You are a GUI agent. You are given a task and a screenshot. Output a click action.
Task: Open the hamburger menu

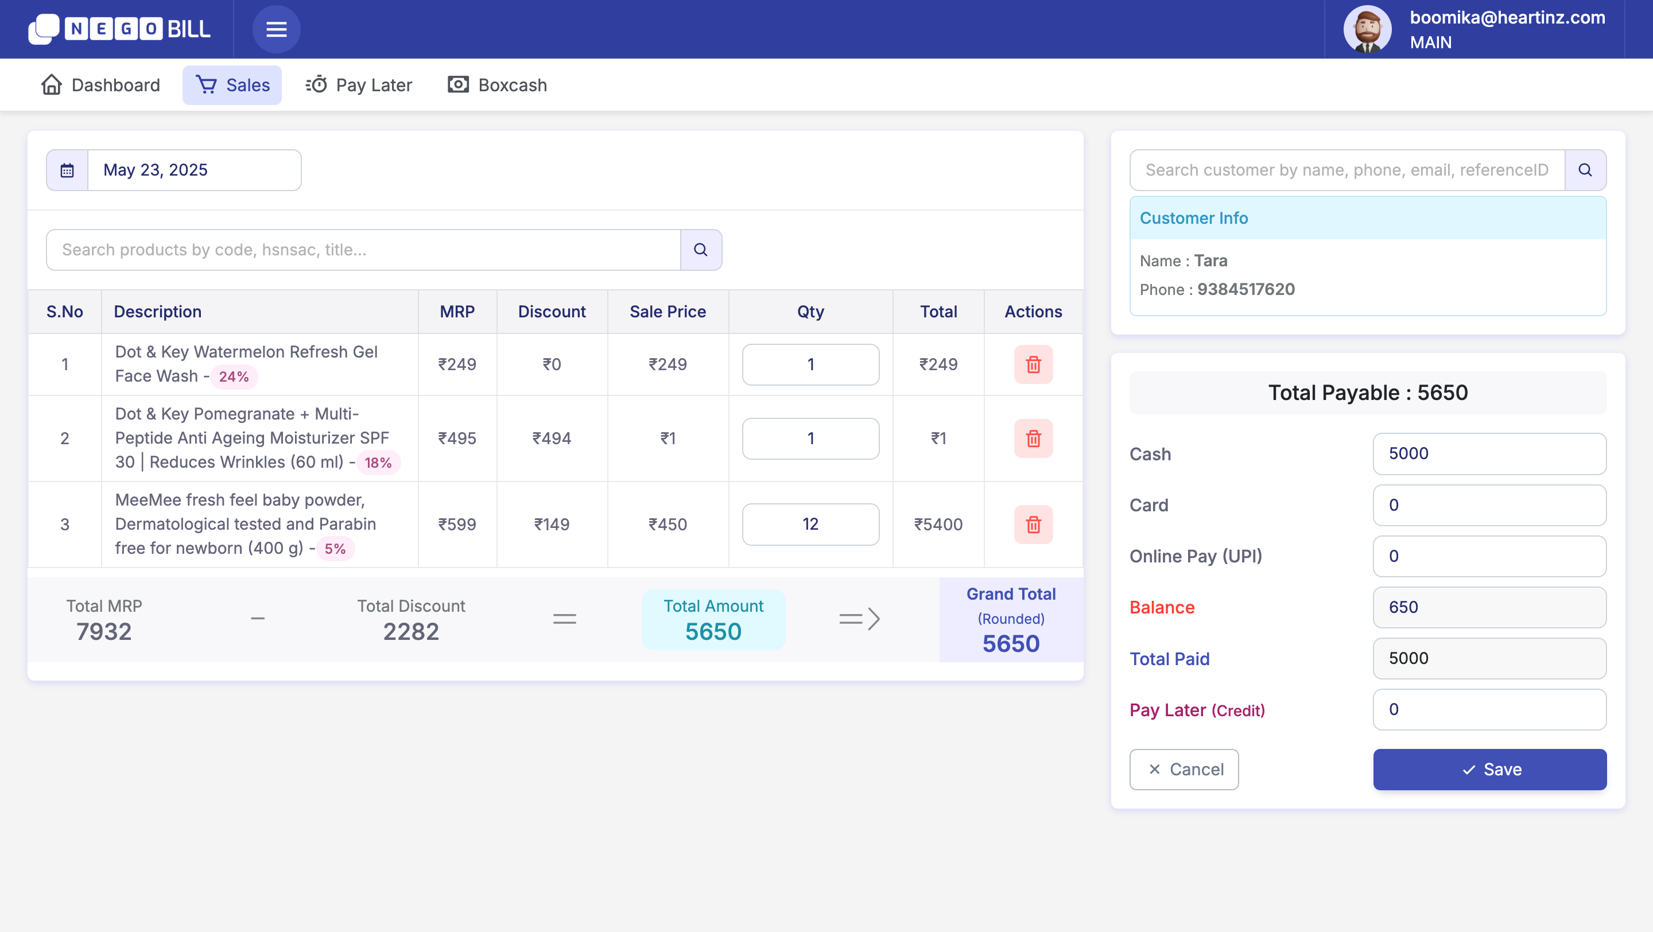[276, 29]
